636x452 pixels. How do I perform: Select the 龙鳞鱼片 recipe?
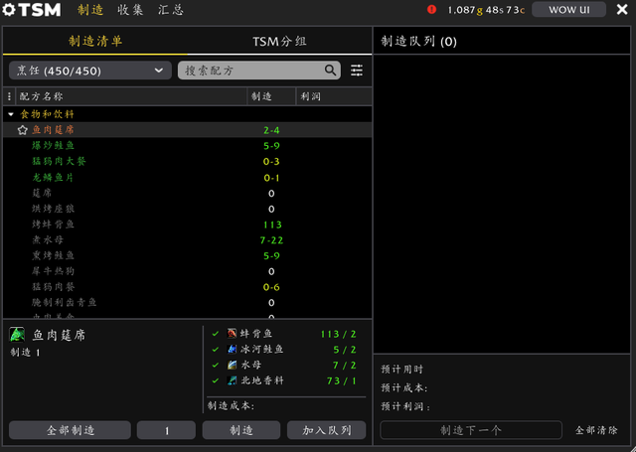coord(188,177)
